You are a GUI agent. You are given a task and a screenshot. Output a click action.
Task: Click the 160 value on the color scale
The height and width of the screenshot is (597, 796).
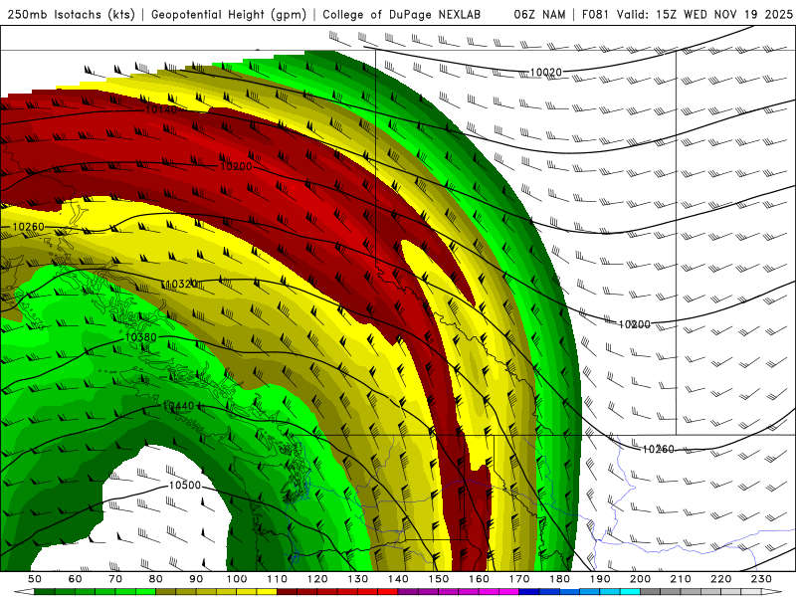[x=479, y=579]
